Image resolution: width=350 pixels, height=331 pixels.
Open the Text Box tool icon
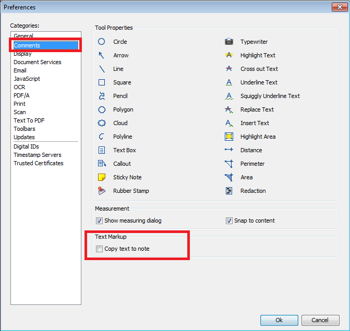coord(102,150)
